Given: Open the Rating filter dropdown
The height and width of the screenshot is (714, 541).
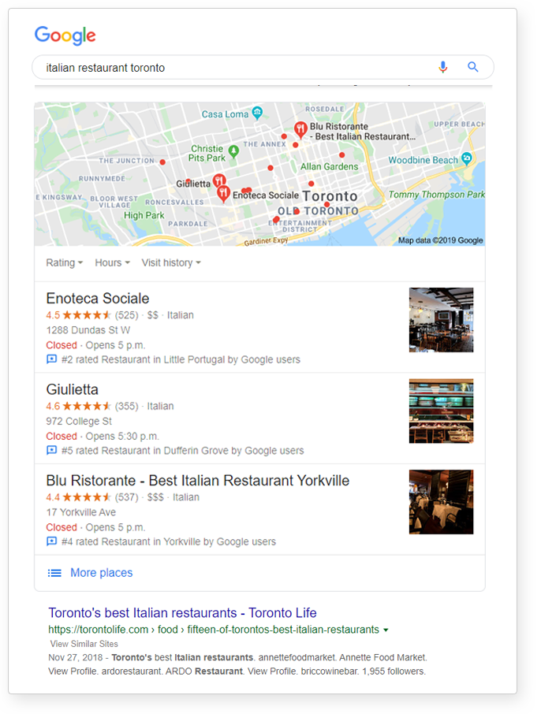Looking at the screenshot, I should point(64,262).
